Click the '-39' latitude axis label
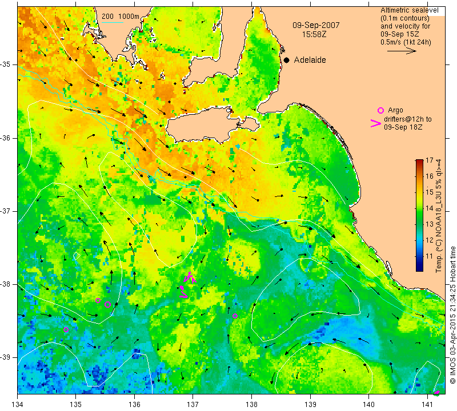This screenshot has height=411, width=457. pos(6,357)
